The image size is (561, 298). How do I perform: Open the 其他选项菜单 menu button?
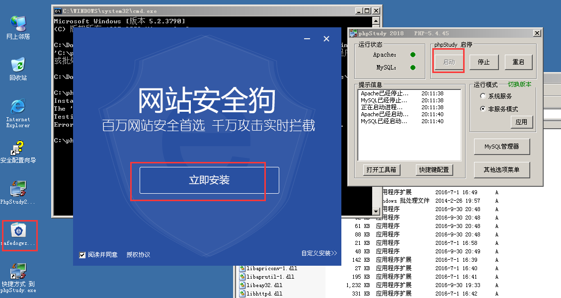(x=501, y=170)
